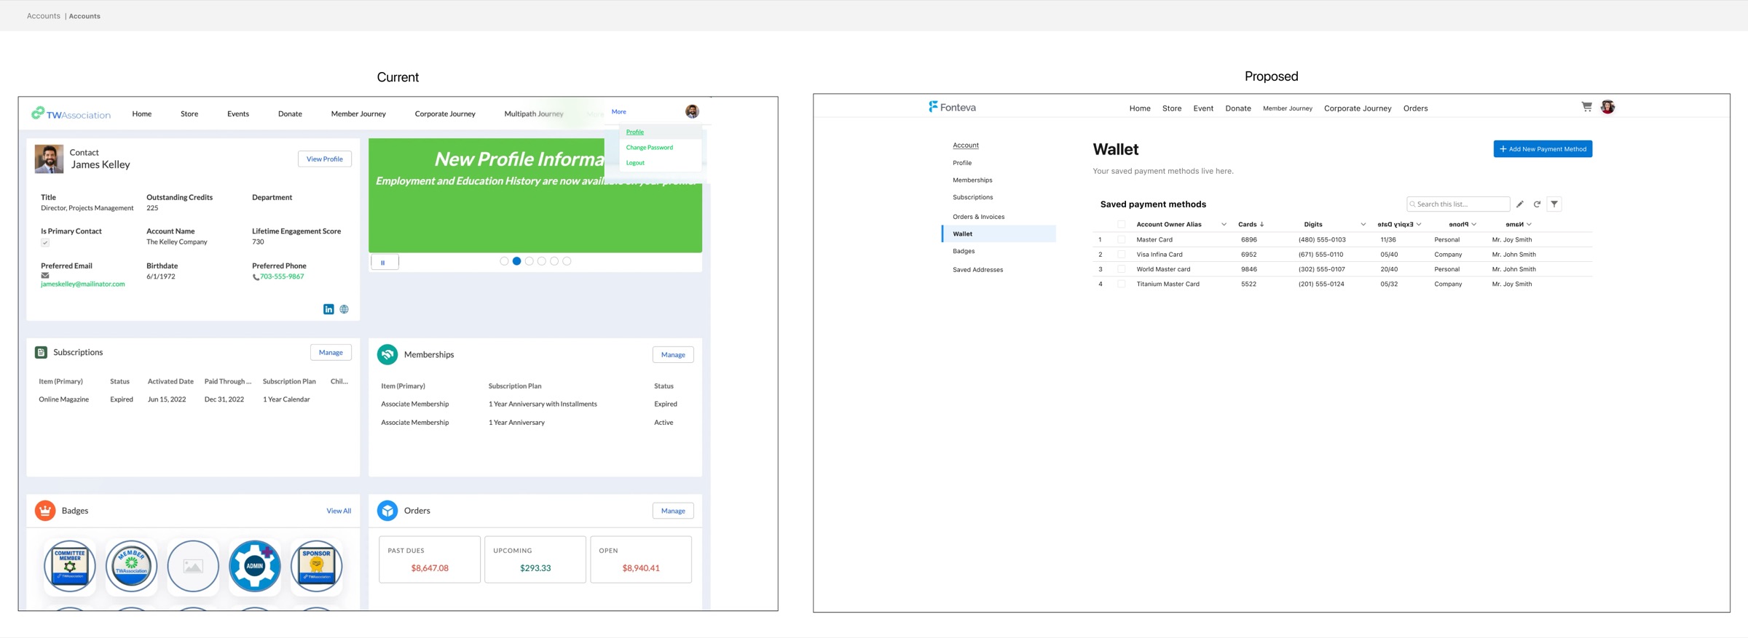Open the Name column chevron
1748x638 pixels.
1529,225
